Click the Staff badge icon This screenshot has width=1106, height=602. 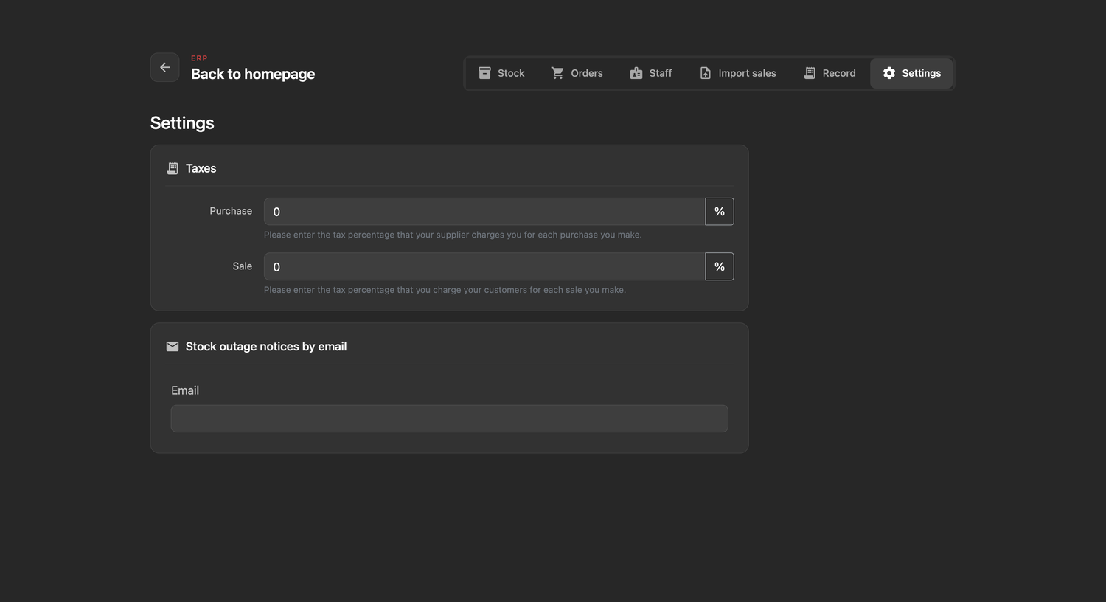[x=636, y=73]
